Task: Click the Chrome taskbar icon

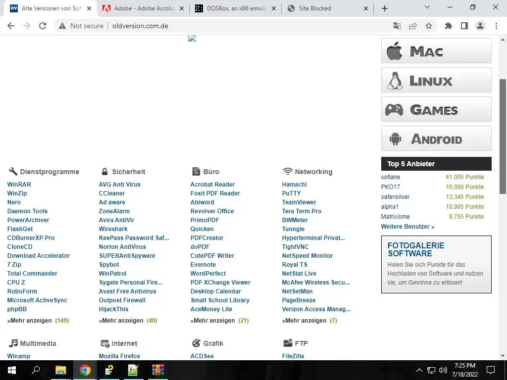Action: 85,370
